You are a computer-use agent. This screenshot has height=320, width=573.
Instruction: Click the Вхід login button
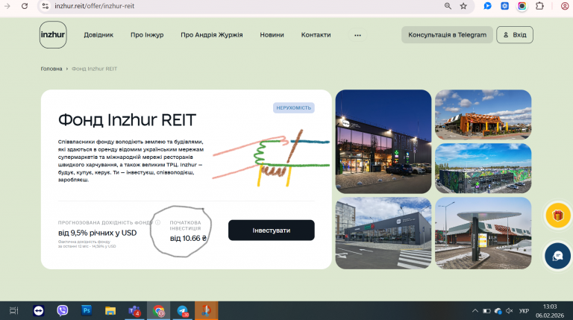(x=515, y=35)
